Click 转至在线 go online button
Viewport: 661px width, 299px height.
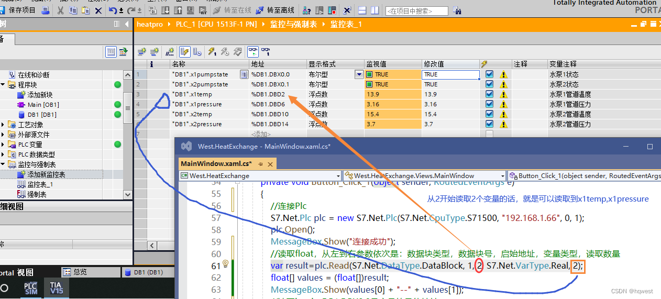click(232, 10)
